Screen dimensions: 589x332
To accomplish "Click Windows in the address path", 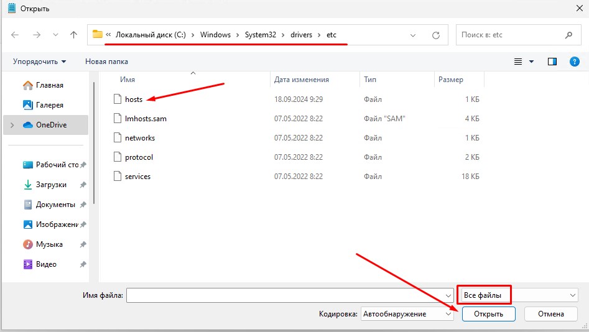I will click(x=215, y=35).
